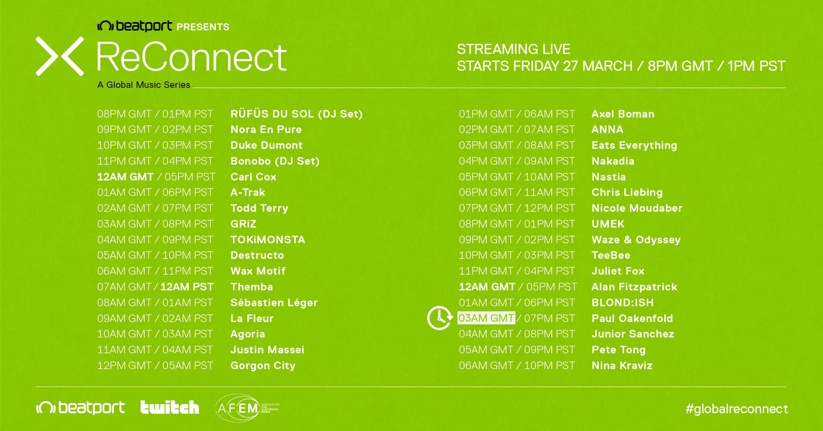Select the highlighted 03AM GMT time
Viewport: 823px width, 431px height.
[x=486, y=318]
